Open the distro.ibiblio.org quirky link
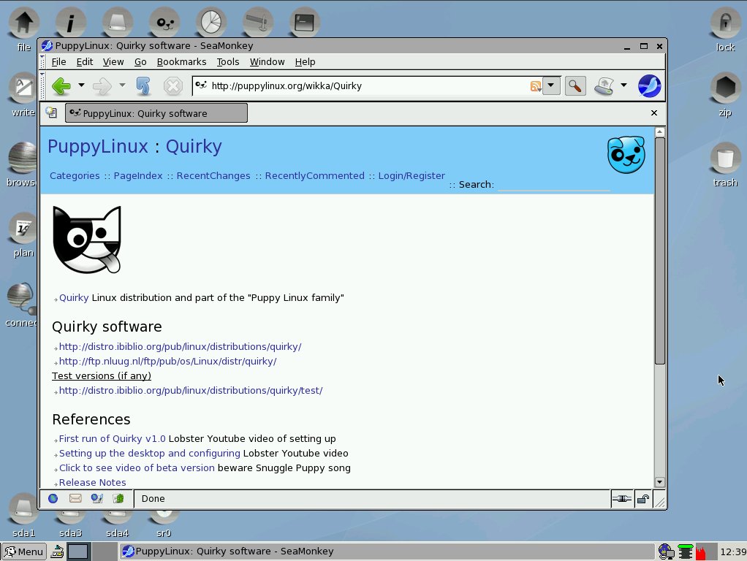Image resolution: width=747 pixels, height=561 pixels. point(180,347)
